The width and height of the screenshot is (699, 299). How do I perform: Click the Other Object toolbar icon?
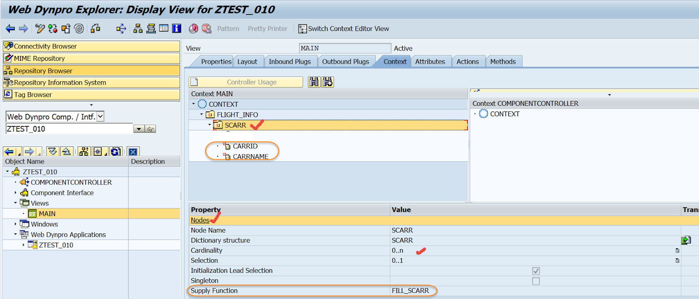[66, 29]
